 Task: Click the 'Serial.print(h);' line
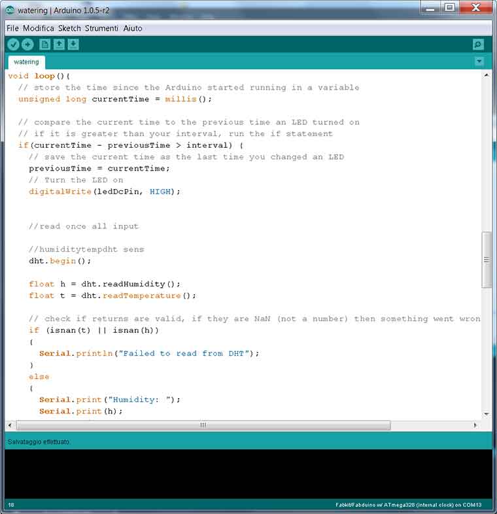(x=81, y=411)
